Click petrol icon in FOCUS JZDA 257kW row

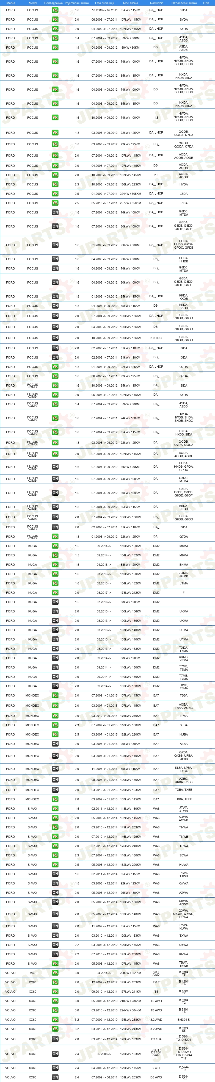(55, 203)
